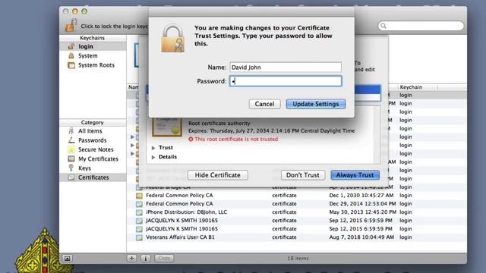Image resolution: width=486 pixels, height=273 pixels.
Task: Select the System Roots keychain
Action: (93, 65)
